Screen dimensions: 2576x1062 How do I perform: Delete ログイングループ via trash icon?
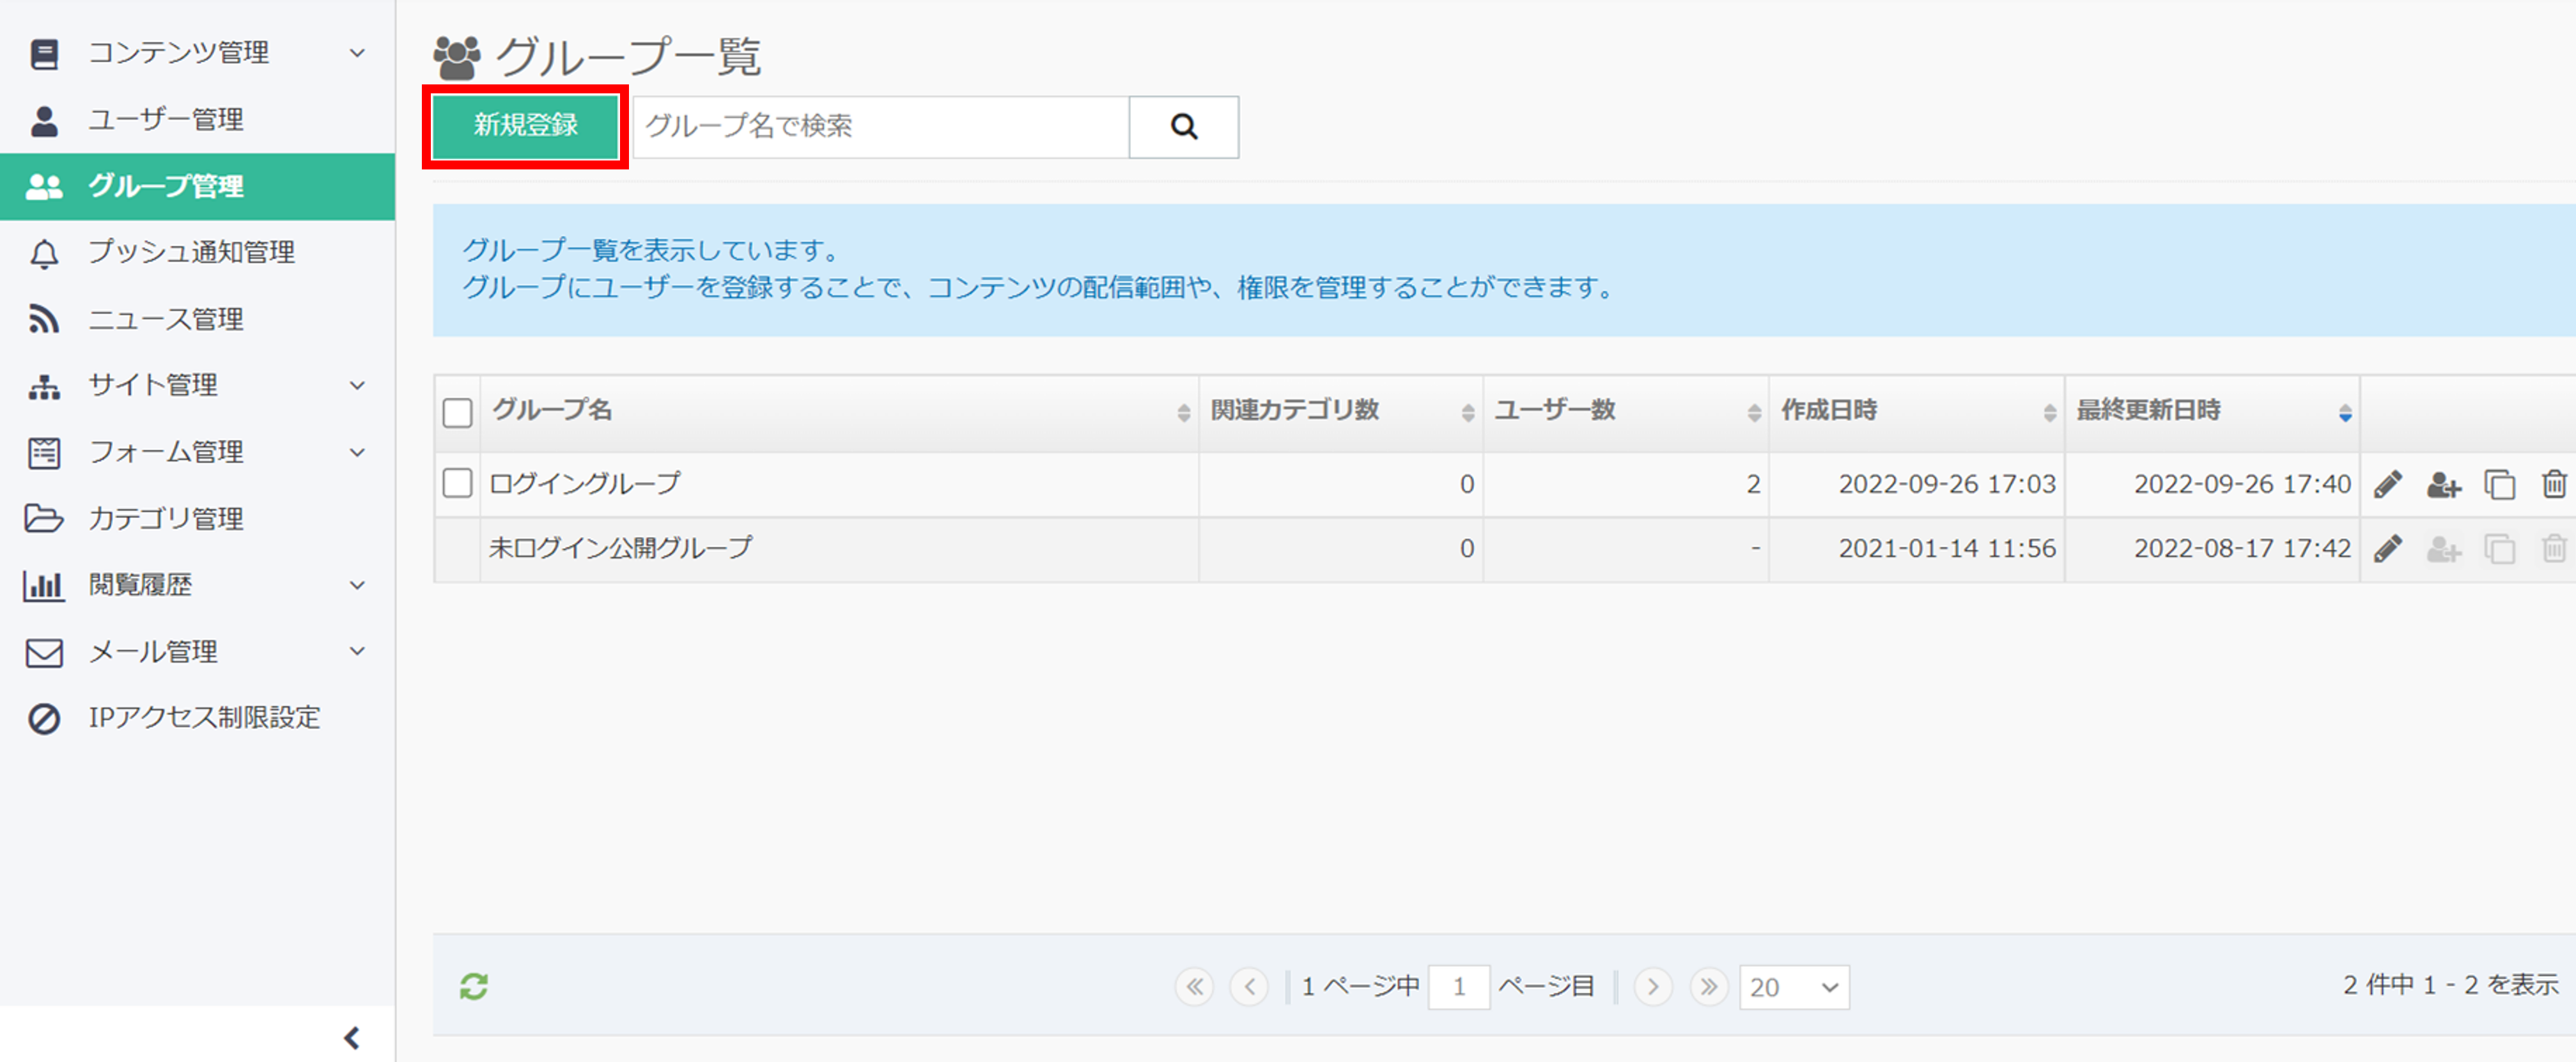click(x=2554, y=484)
